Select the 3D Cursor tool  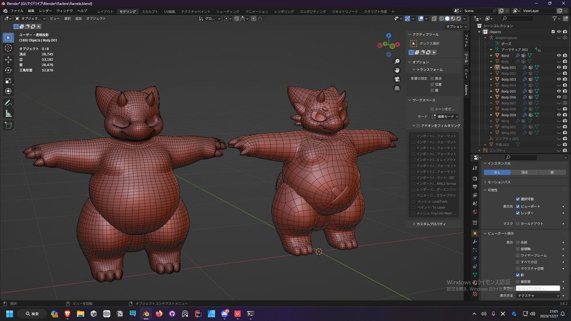(9, 48)
